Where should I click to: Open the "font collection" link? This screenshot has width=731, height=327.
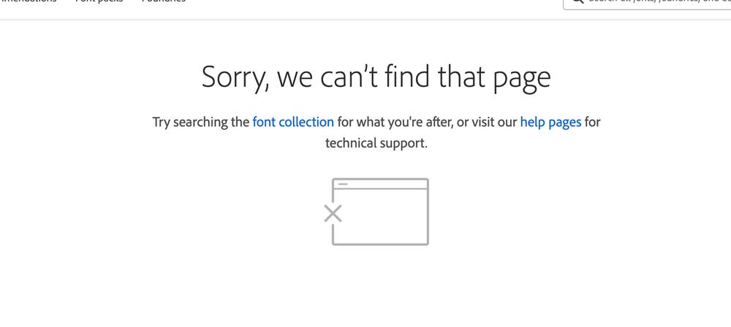(293, 122)
